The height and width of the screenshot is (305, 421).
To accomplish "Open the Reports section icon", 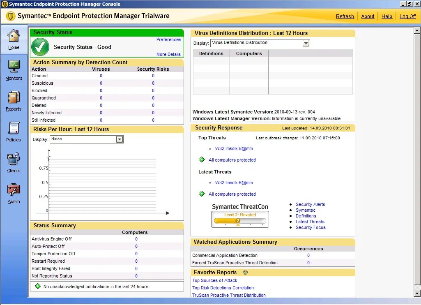I will point(14,97).
